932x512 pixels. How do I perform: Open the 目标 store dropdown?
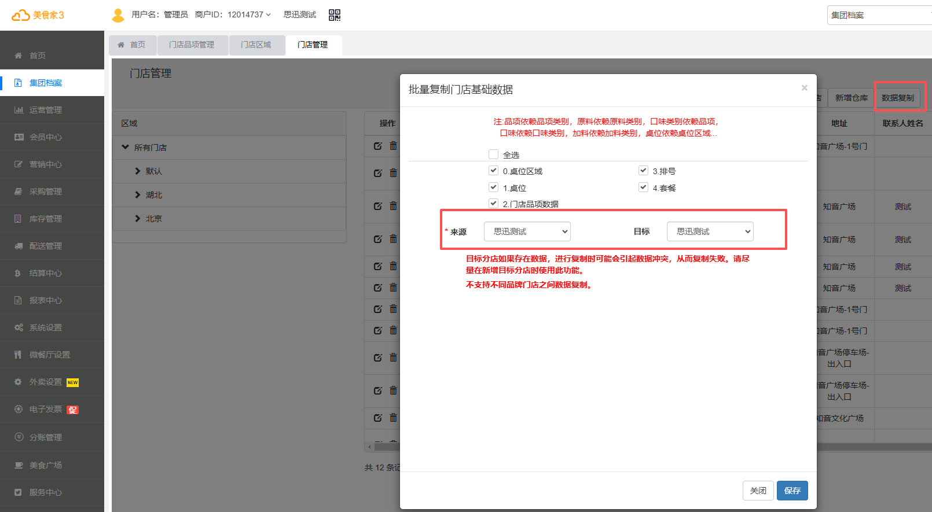[710, 231]
